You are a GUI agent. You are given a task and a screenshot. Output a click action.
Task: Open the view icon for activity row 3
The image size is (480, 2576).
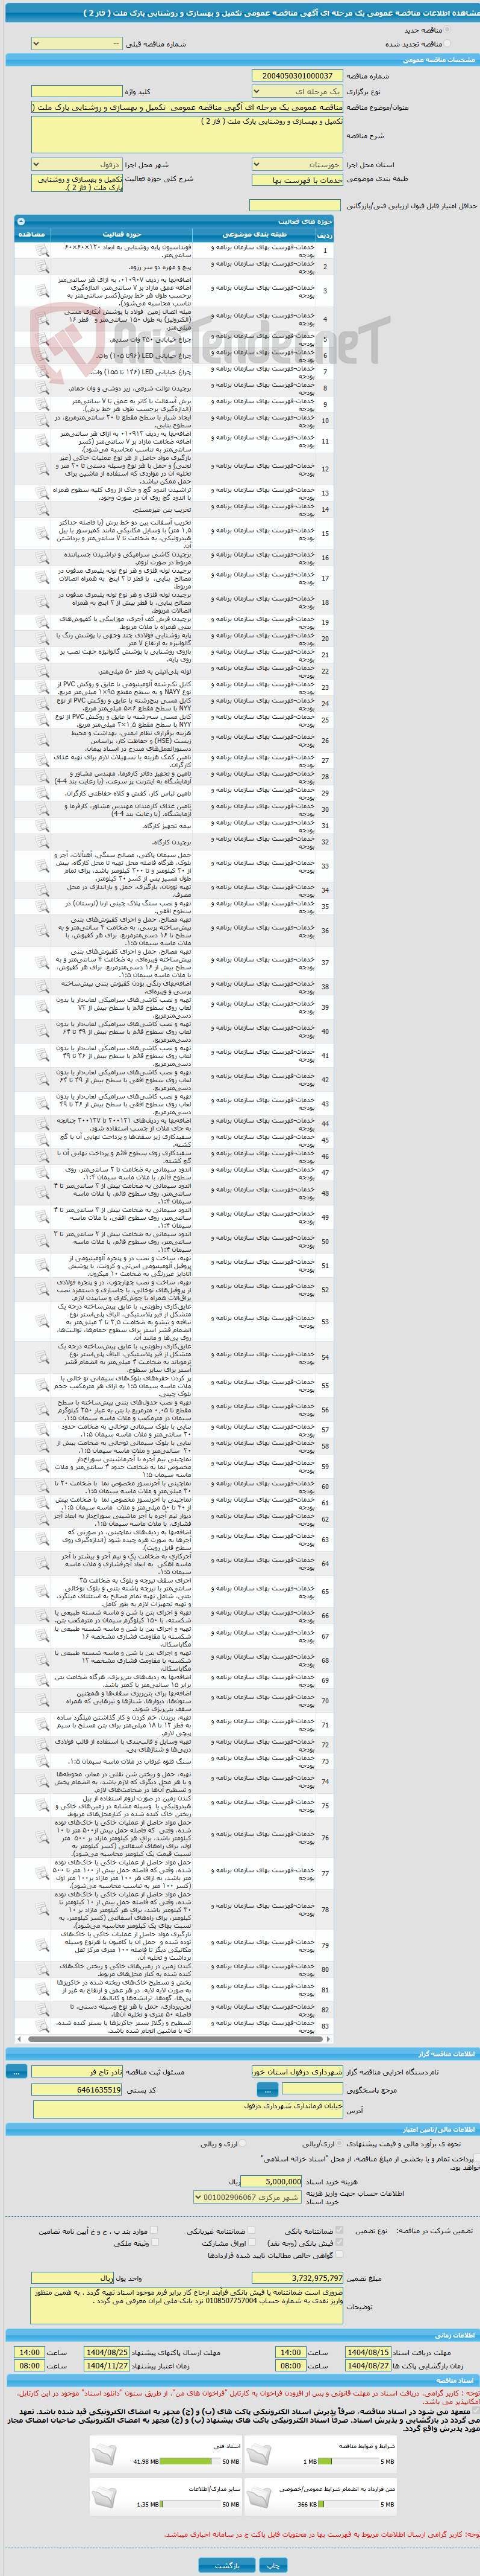point(42,291)
